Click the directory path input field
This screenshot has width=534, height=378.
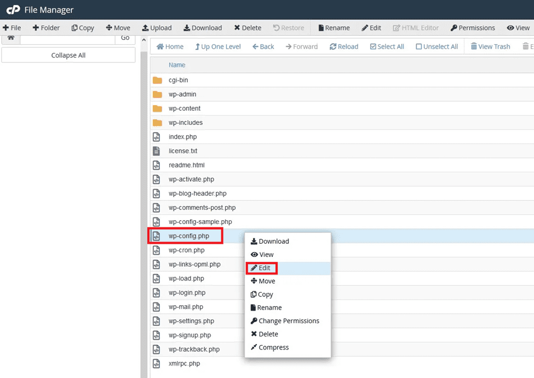click(67, 38)
